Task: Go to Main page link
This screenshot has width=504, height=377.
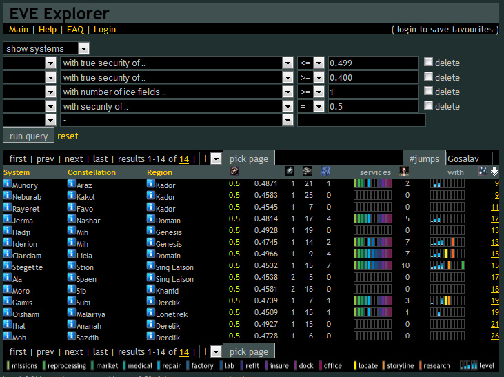Action: click(x=19, y=30)
